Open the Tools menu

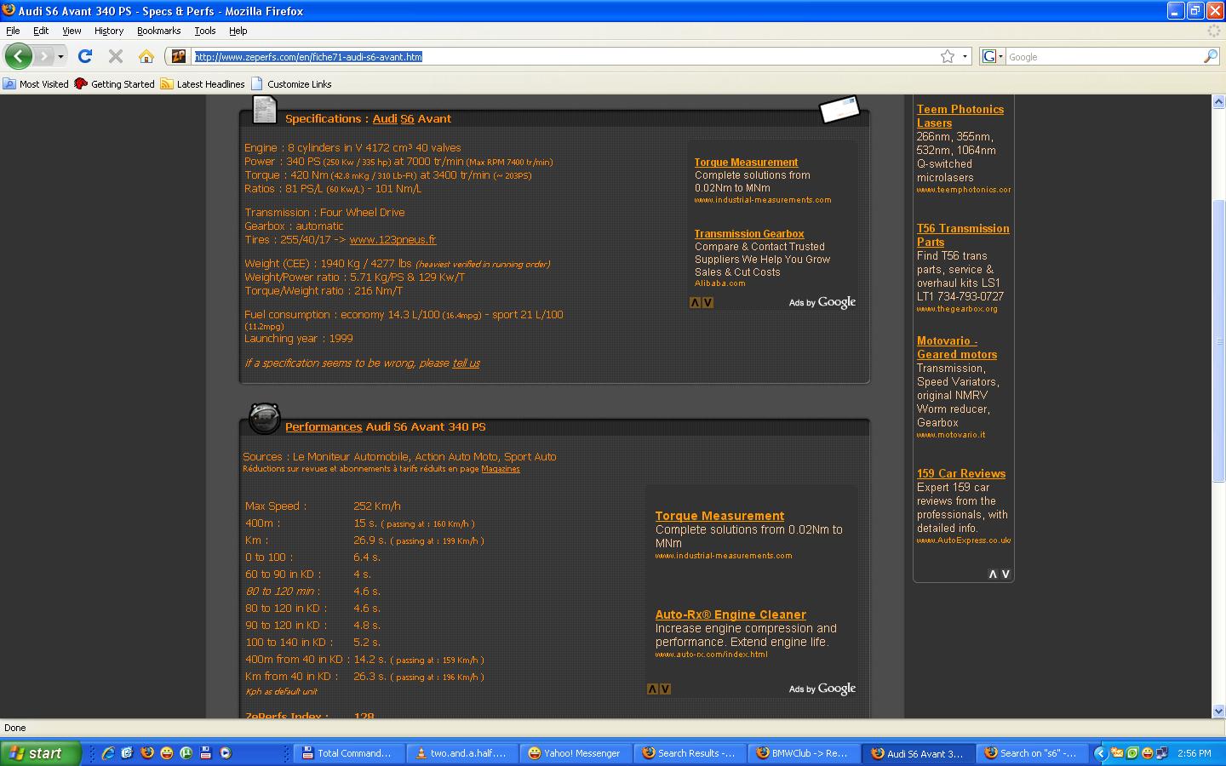(x=205, y=31)
